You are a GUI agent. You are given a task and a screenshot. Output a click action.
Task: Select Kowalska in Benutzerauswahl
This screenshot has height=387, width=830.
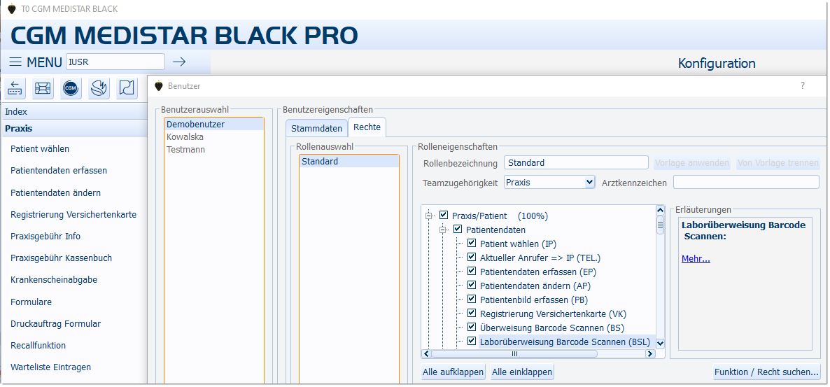(214, 136)
